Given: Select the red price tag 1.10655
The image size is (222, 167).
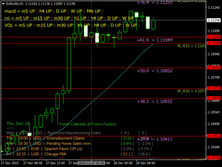Looking at the screenshot, I should pos(213,98).
